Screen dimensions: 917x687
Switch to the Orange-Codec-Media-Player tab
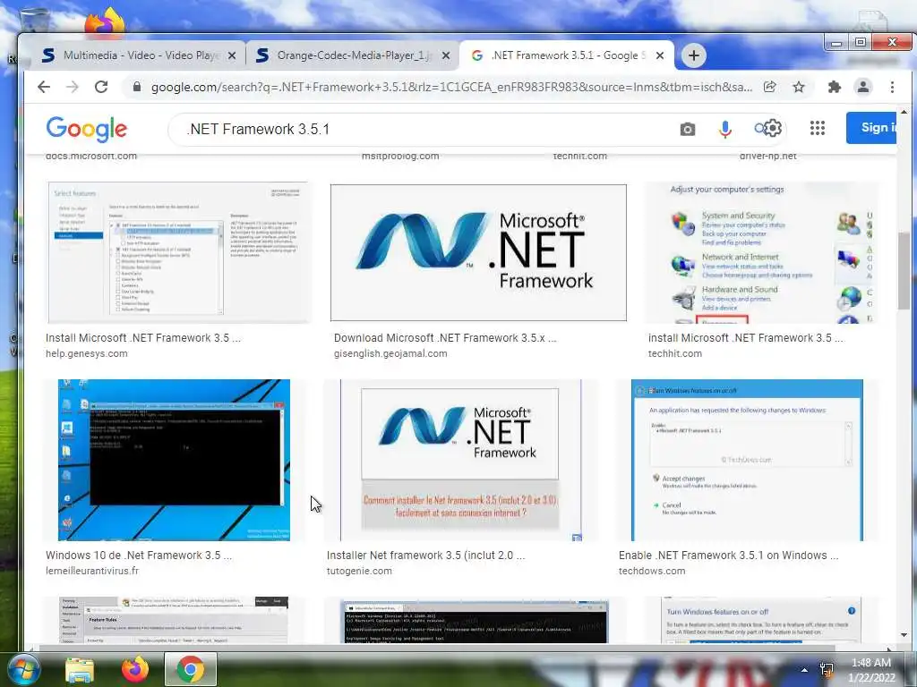click(353, 55)
